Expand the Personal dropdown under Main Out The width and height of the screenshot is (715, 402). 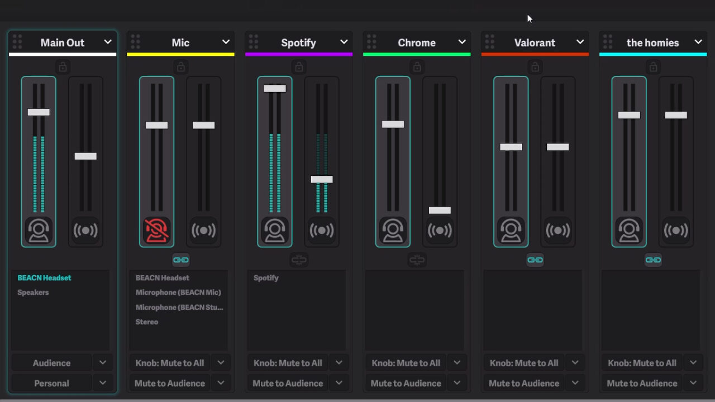pos(103,383)
